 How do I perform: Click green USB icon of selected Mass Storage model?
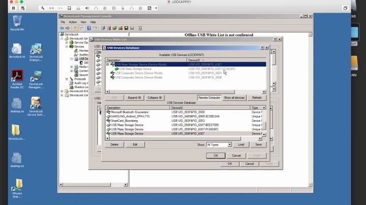[x=113, y=64]
